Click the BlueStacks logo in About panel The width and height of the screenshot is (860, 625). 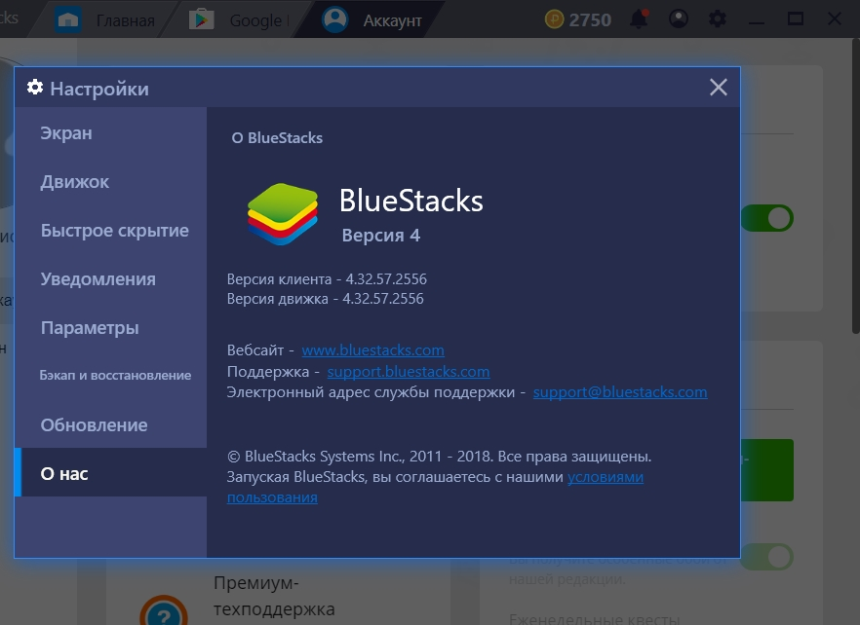(x=283, y=214)
